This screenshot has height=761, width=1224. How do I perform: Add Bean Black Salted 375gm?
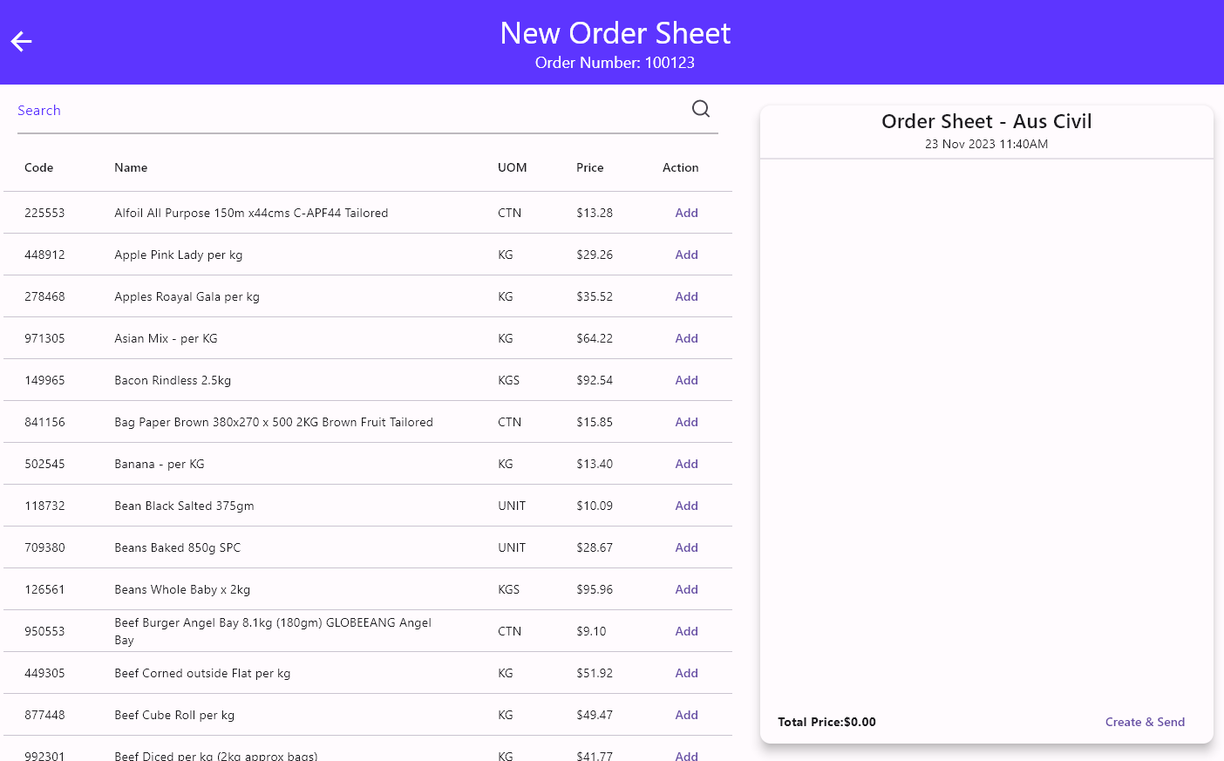tap(686, 506)
